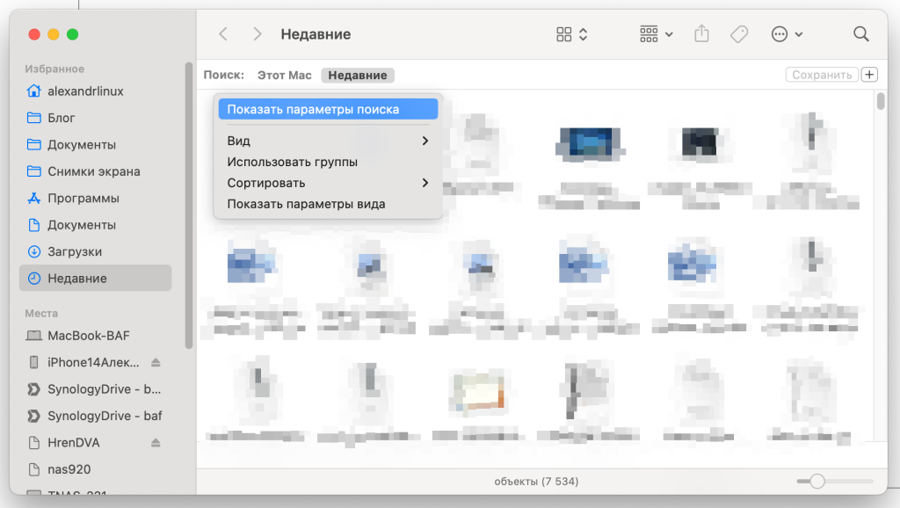Click document icon beside HrenDVA
Viewport: 900px width, 508px height.
click(x=34, y=443)
